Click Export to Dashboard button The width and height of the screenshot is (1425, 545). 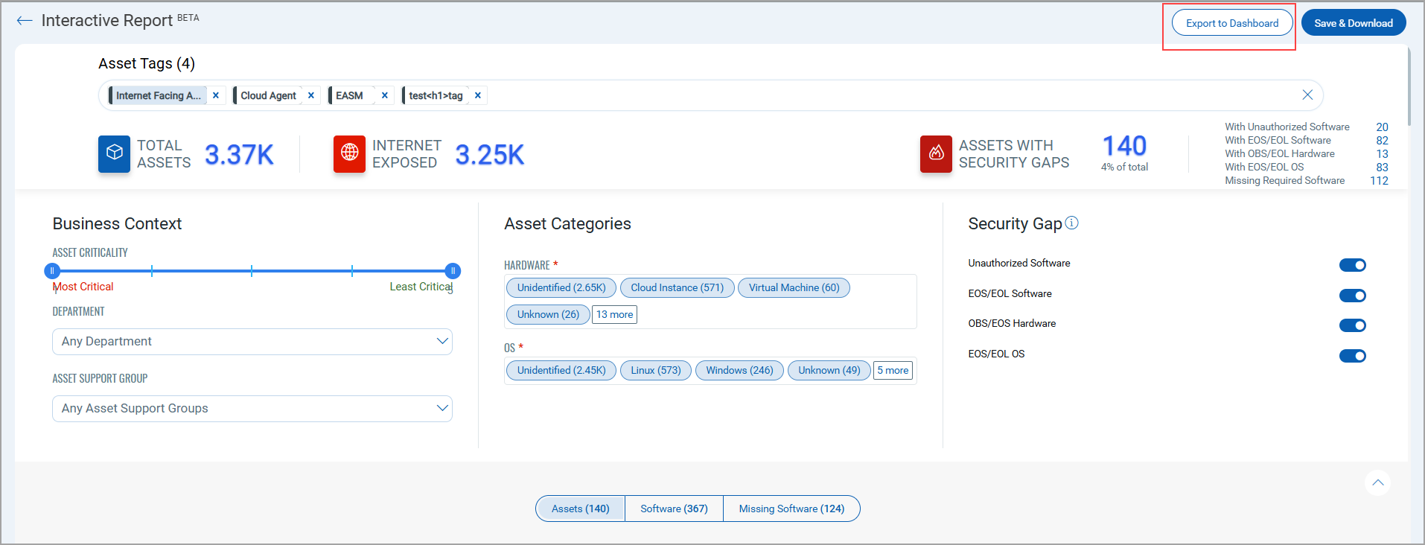tap(1232, 23)
